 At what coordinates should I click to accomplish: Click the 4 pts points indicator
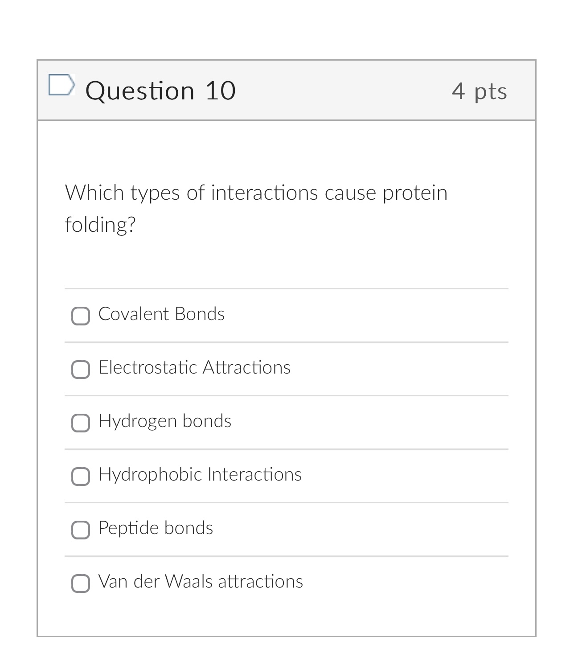[479, 91]
